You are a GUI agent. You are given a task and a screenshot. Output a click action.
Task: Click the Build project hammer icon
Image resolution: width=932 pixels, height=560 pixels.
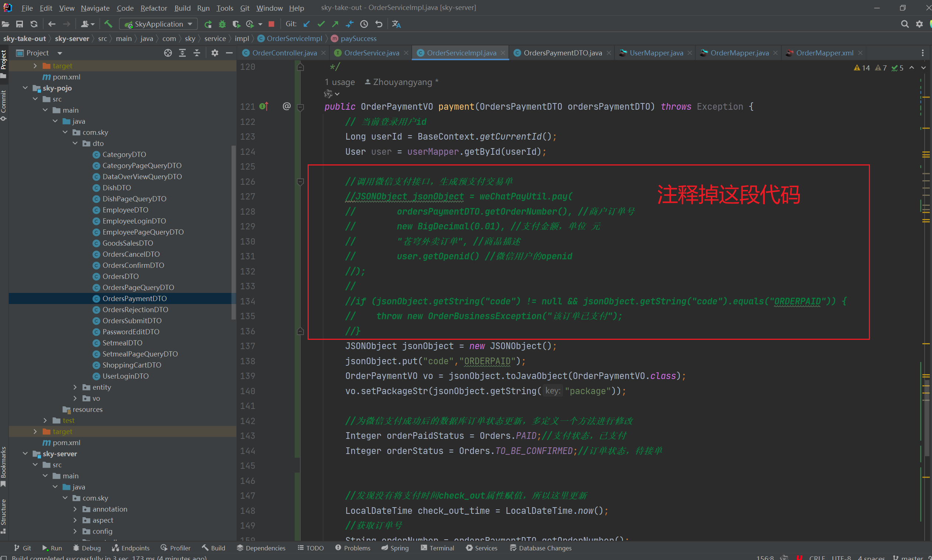(x=108, y=24)
